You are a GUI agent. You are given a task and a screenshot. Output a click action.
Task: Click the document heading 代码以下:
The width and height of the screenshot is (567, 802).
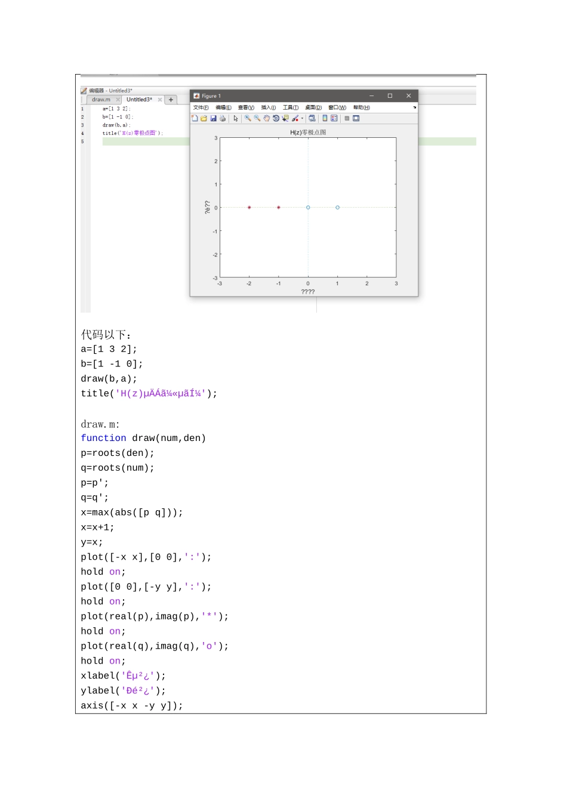tap(106, 335)
